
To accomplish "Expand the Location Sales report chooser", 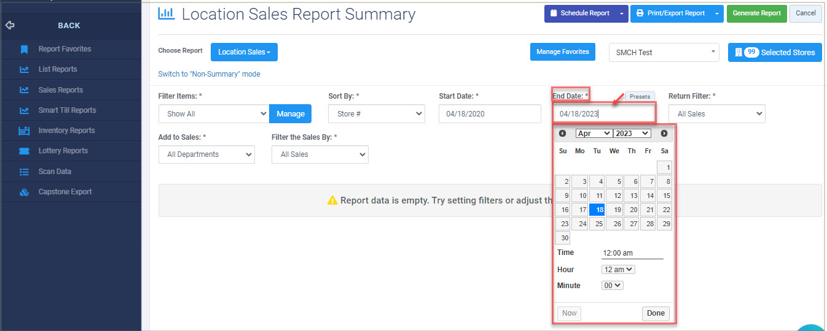I will coord(244,52).
